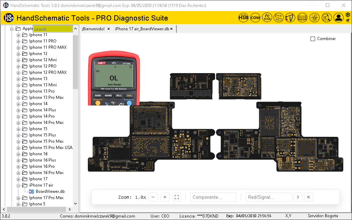
Task: Click the User: CEO status entry
Action: click(160, 216)
